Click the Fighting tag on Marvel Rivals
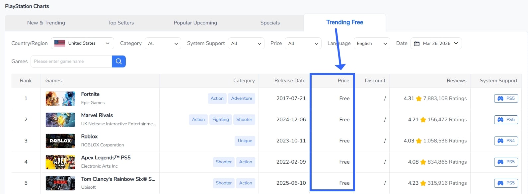The width and height of the screenshot is (528, 194). coord(221,120)
